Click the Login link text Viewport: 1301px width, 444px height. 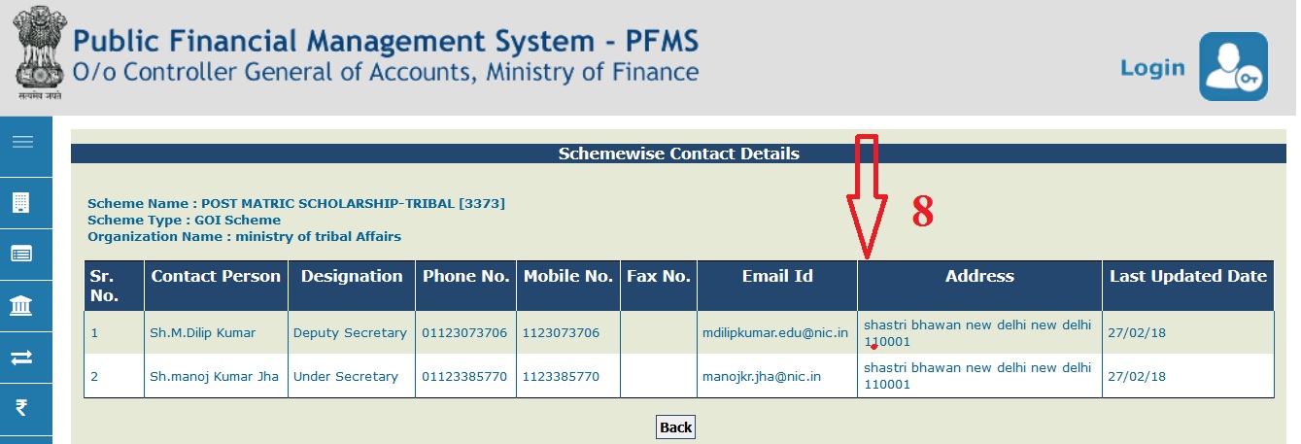[x=1152, y=68]
